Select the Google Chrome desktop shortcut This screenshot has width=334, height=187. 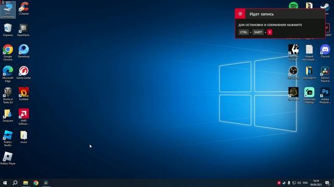tap(8, 52)
